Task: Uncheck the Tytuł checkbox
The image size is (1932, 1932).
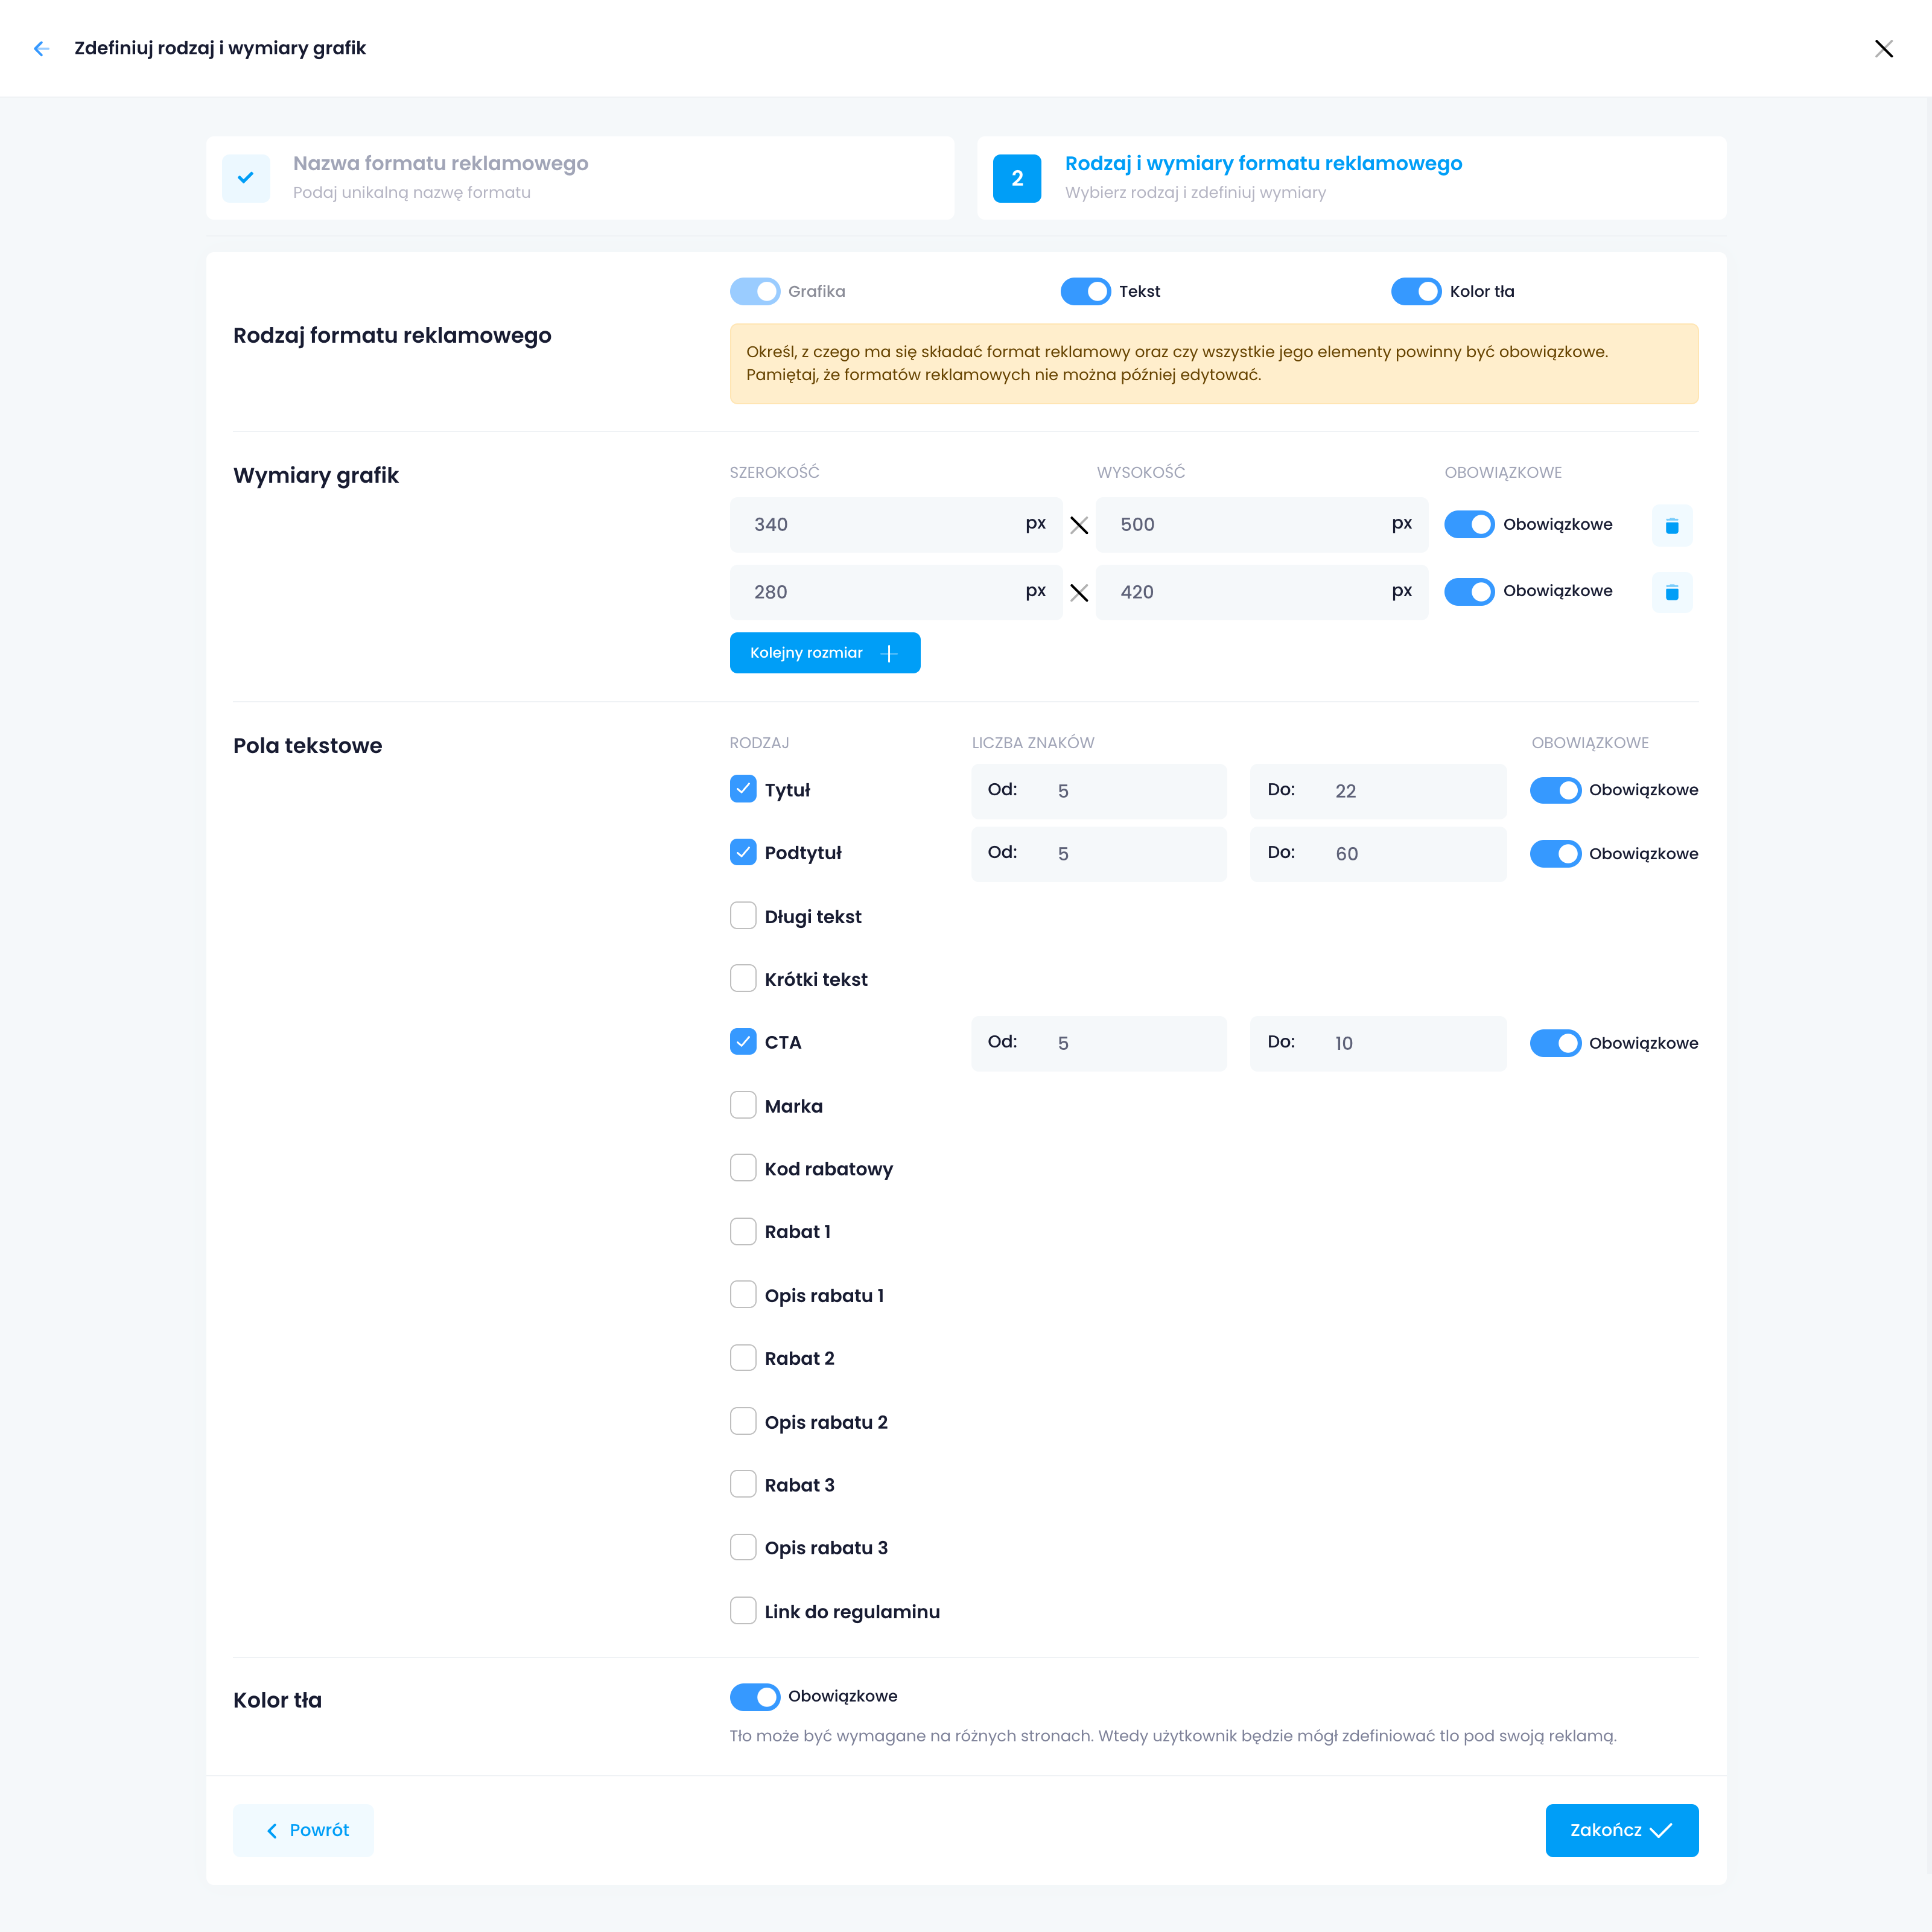Action: (x=743, y=789)
